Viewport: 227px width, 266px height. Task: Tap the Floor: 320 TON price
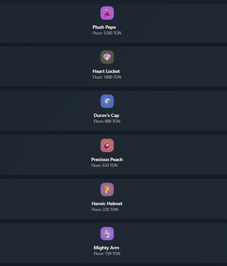pos(104,165)
